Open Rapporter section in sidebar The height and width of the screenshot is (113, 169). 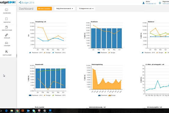point(7,20)
